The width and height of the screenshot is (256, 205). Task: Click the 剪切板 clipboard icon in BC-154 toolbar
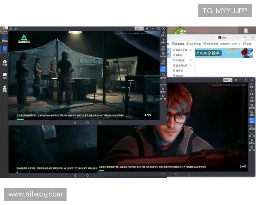[x=163, y=55]
